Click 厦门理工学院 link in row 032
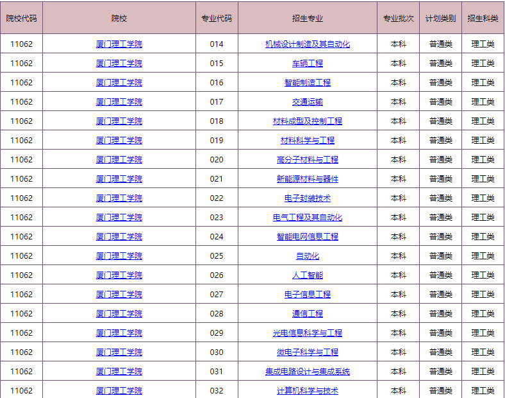505x398 pixels. click(119, 391)
